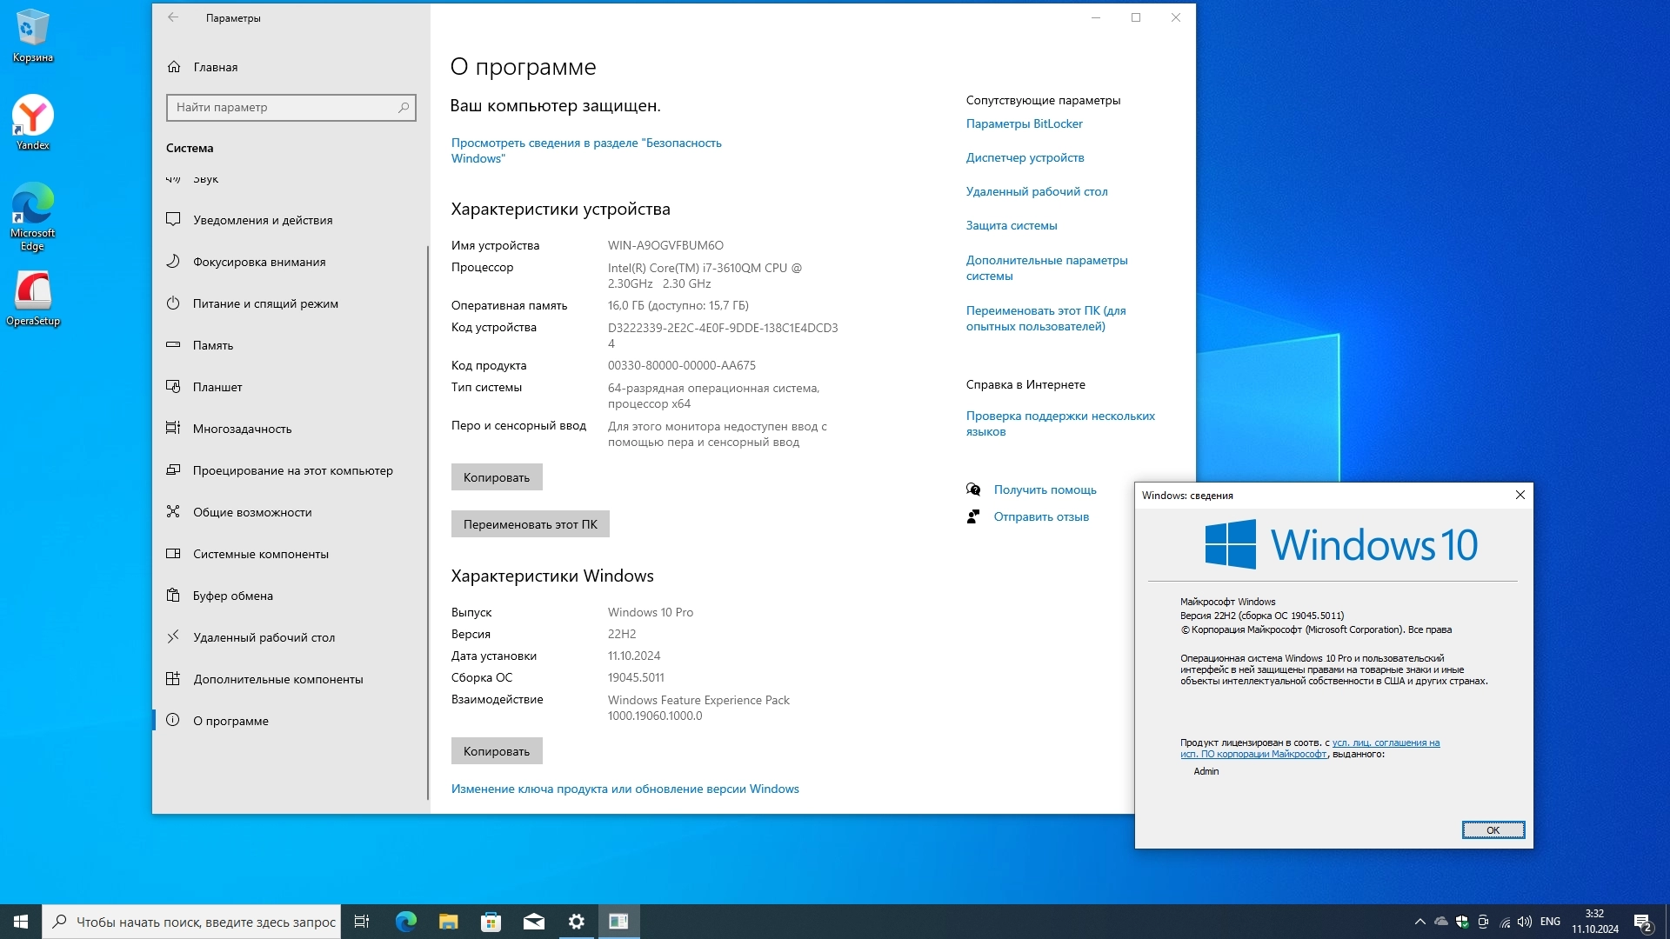Open Диспетчер устройств link
The image size is (1670, 939).
1025,157
